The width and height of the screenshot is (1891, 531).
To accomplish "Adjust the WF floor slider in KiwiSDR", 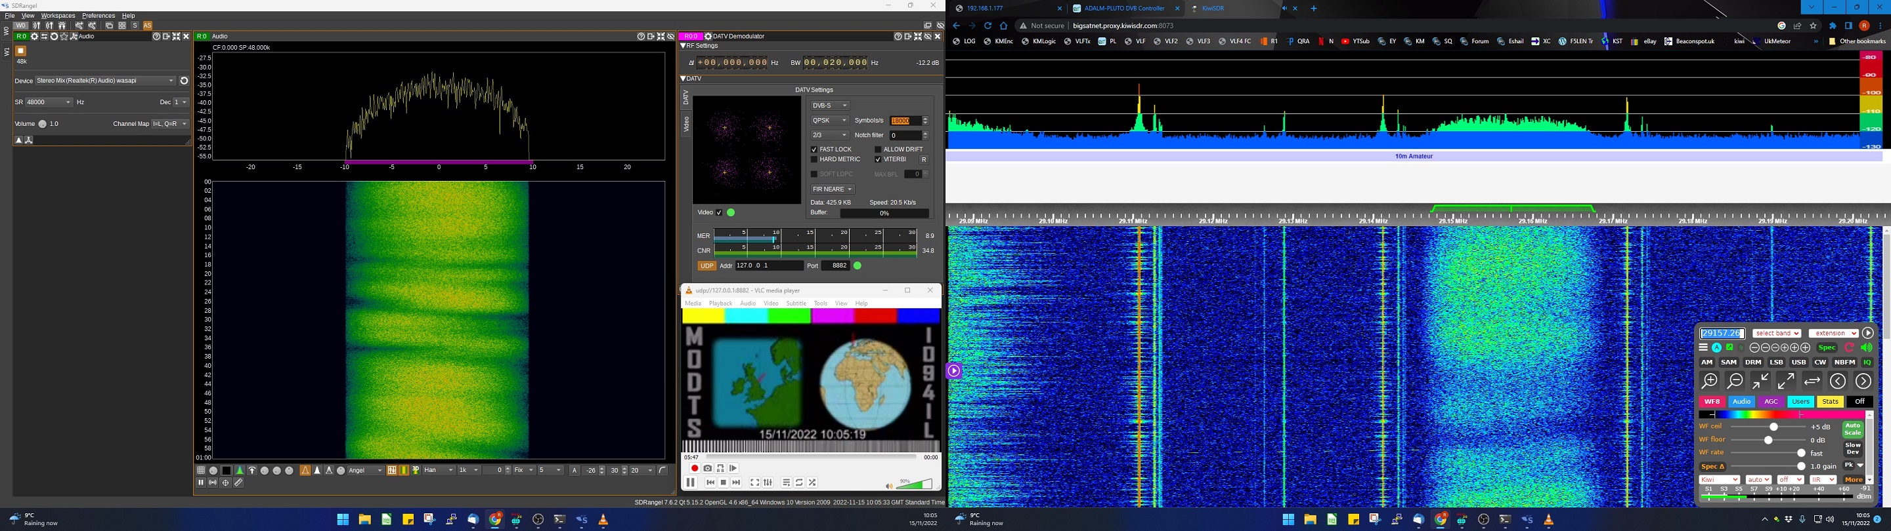I will (x=1768, y=440).
